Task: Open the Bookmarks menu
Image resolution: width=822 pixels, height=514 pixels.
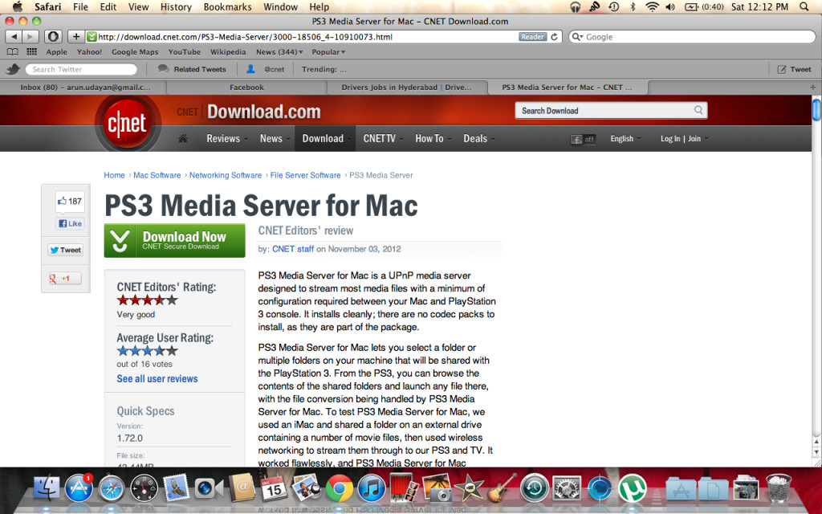Action: coord(227,6)
